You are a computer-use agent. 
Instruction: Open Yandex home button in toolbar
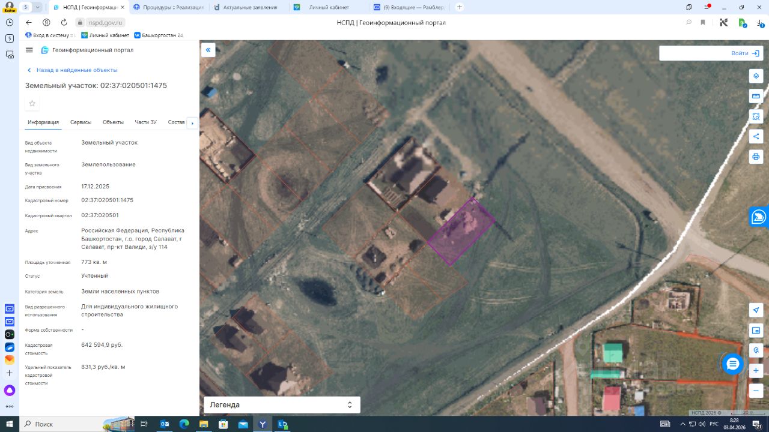point(46,22)
